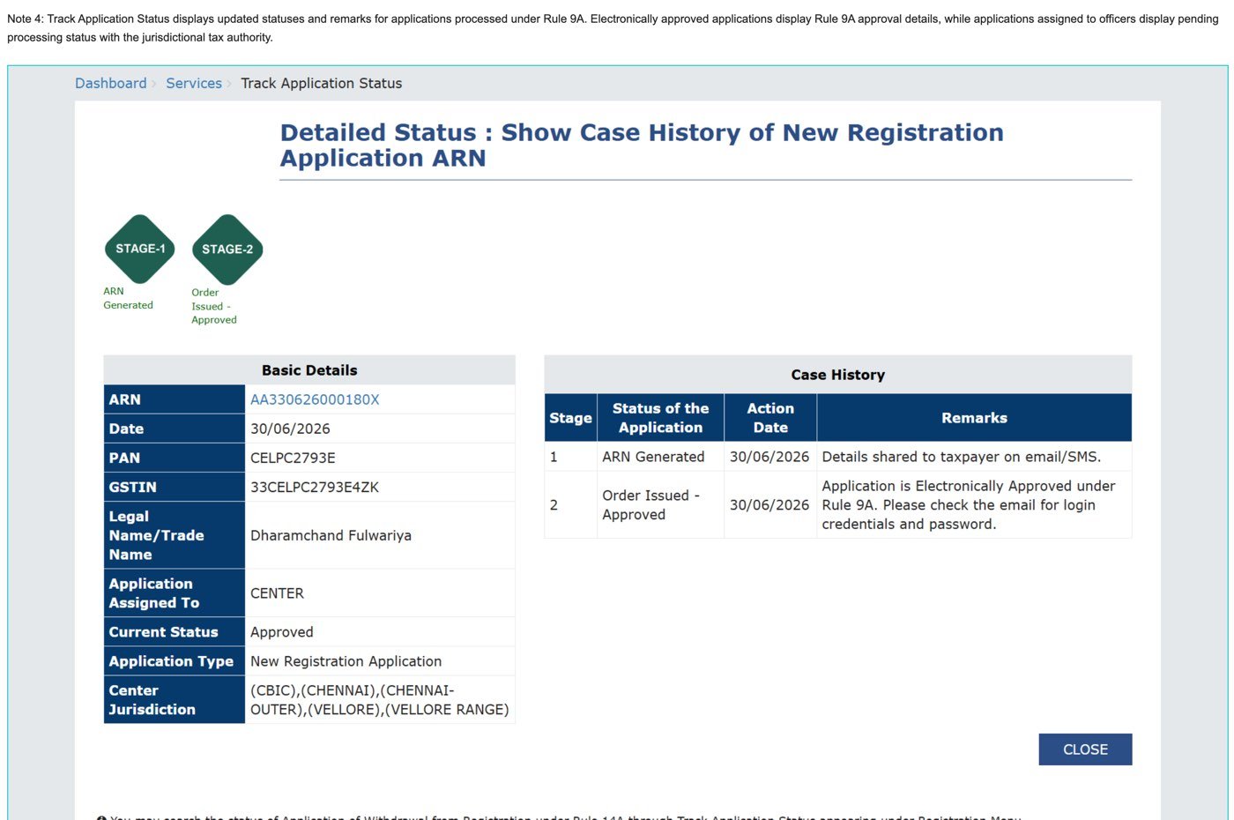1234x820 pixels.
Task: Go to the Services breadcrumb link
Action: pyautogui.click(x=194, y=83)
